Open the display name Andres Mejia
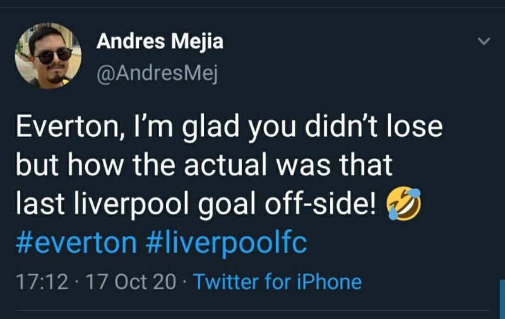 [x=160, y=42]
